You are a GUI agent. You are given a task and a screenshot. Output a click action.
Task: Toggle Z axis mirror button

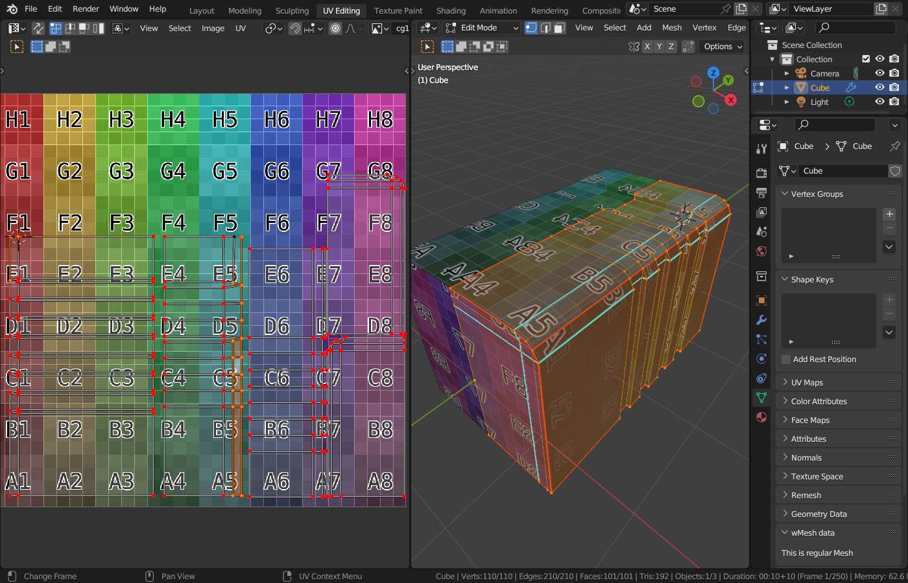671,47
